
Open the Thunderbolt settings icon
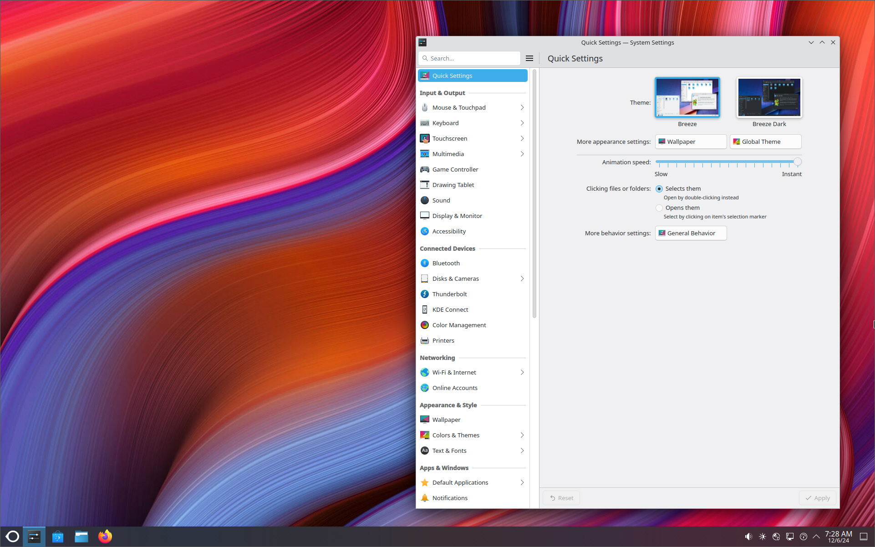[x=425, y=294]
